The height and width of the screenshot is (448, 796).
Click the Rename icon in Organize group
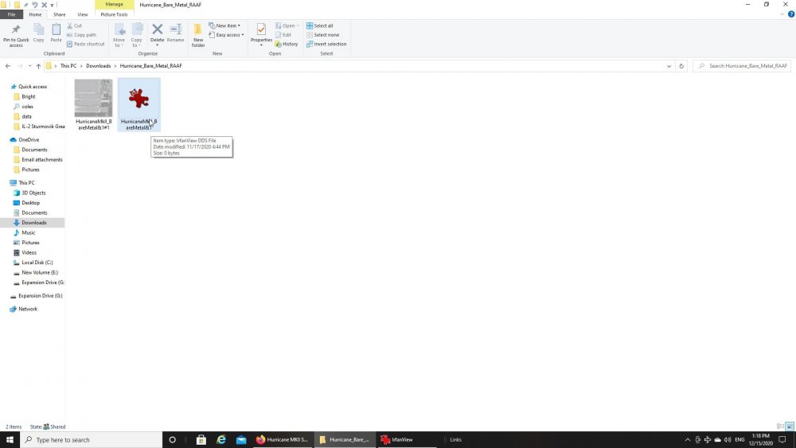coord(175,32)
